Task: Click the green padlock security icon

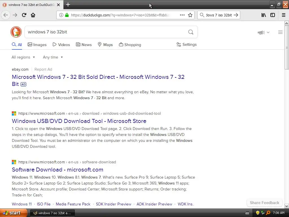Action: pyautogui.click(x=67, y=15)
